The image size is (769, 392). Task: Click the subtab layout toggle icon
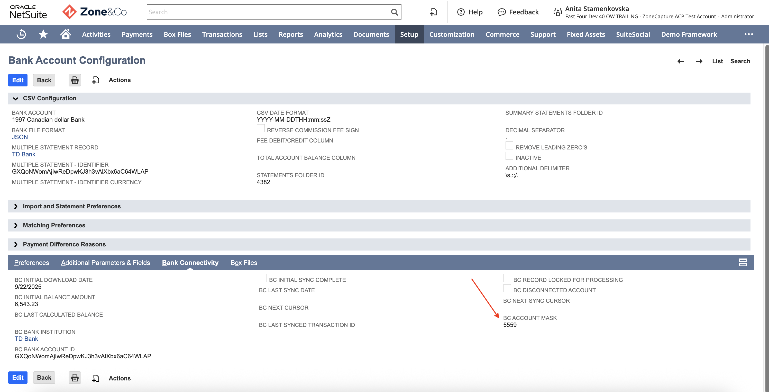coord(743,262)
